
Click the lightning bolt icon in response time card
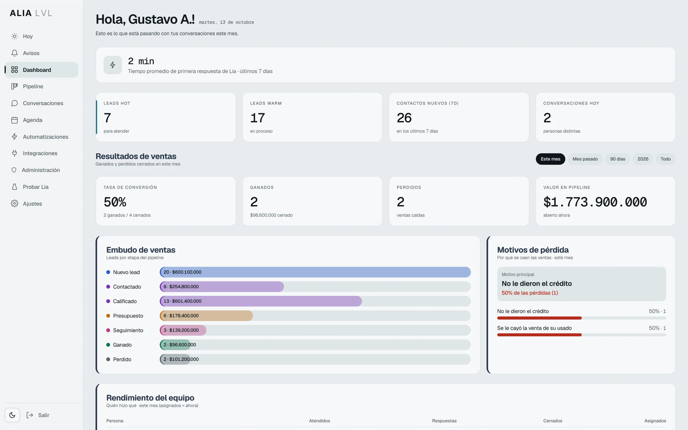tap(113, 65)
